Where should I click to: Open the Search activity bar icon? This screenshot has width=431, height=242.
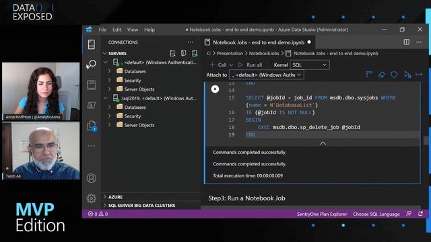tap(92, 65)
